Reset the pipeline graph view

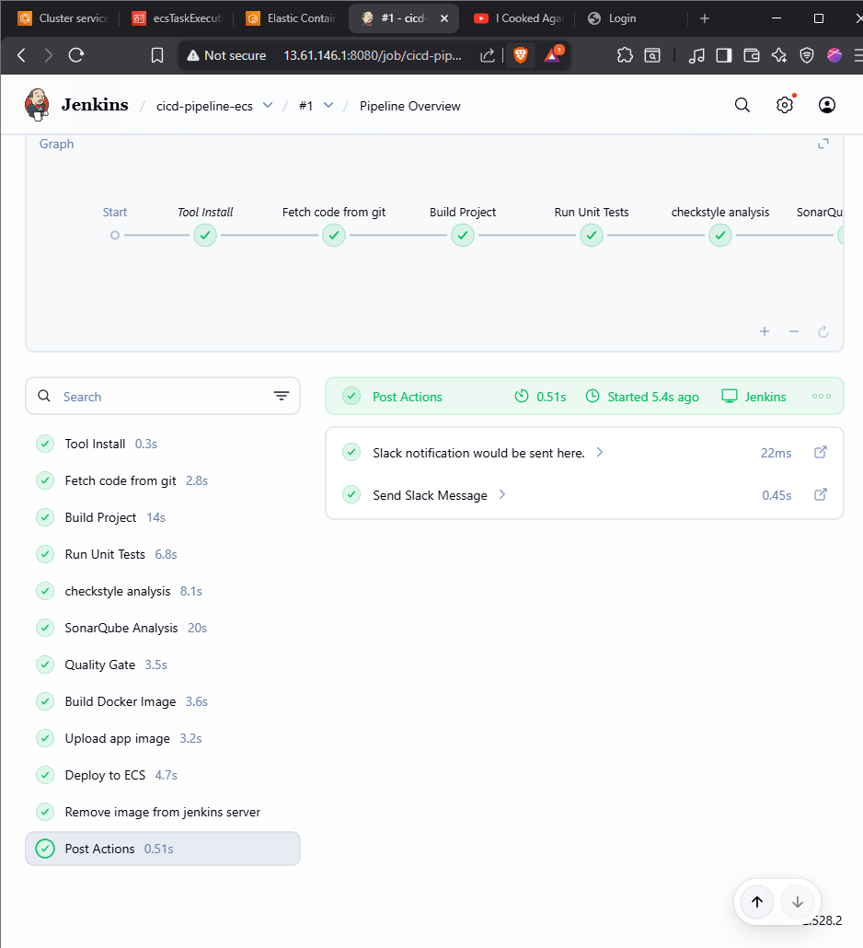tap(823, 331)
